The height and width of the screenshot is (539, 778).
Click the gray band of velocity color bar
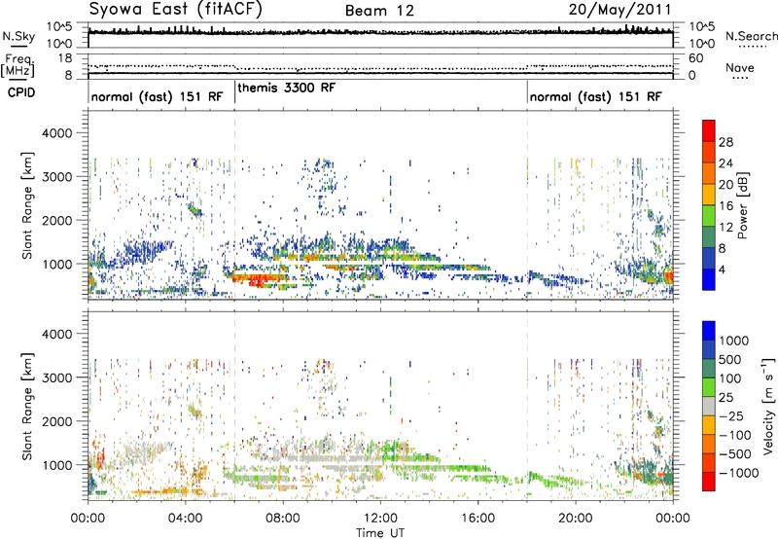pyautogui.click(x=709, y=406)
